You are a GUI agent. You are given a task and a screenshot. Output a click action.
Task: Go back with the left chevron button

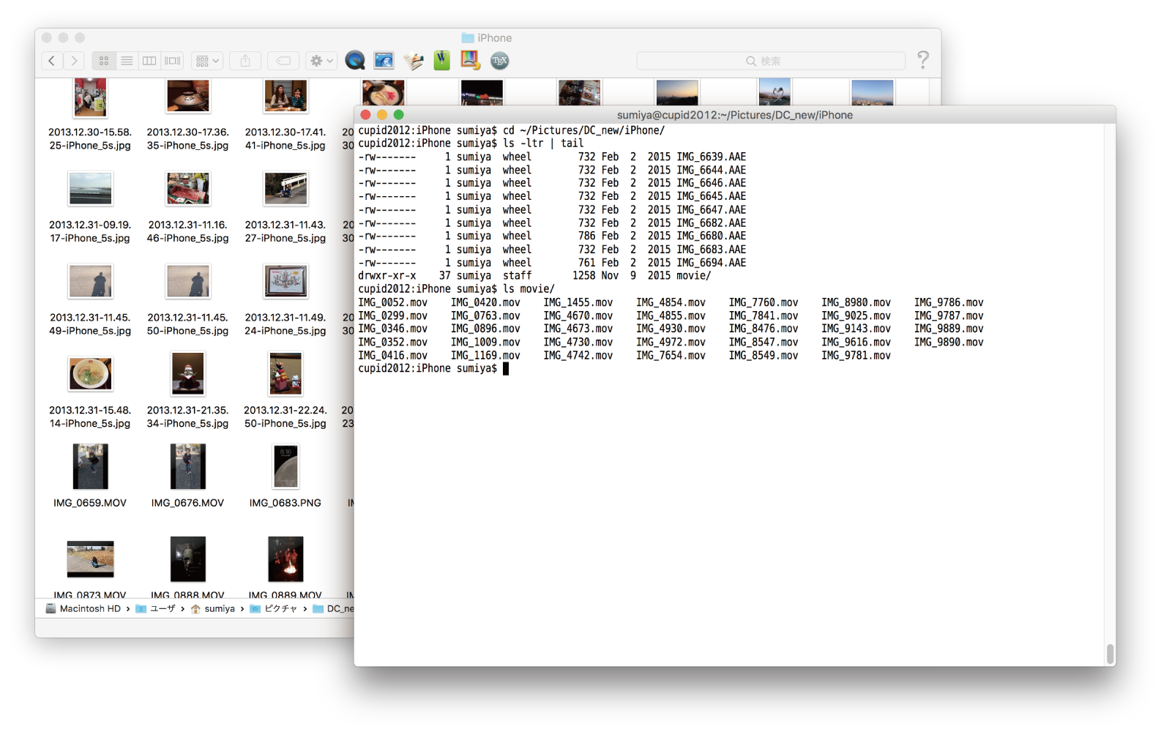52,61
